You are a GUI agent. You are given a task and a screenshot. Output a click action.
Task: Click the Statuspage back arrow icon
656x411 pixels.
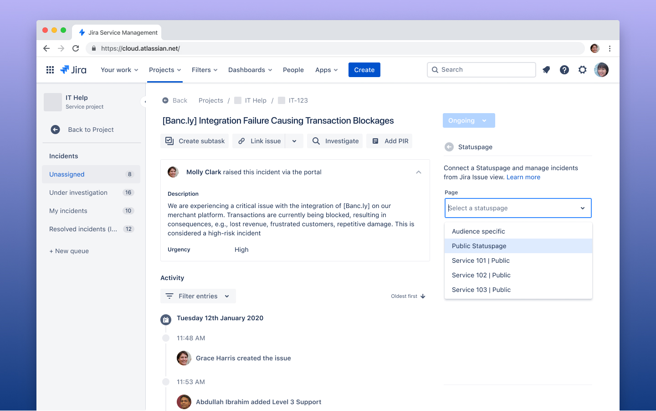coord(449,146)
